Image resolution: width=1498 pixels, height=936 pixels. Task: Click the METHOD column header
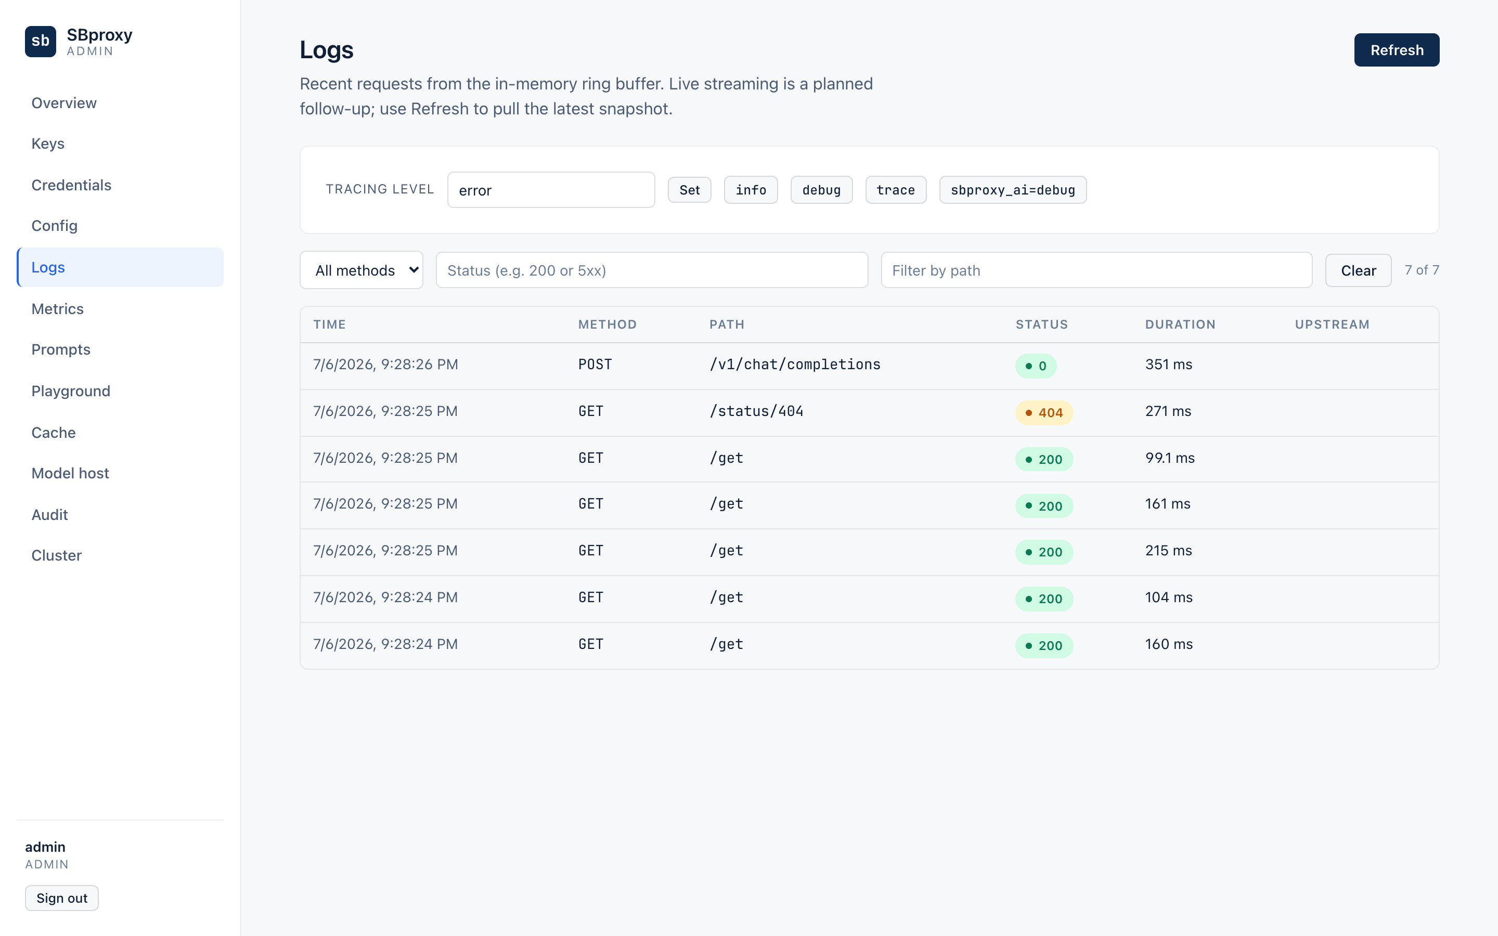tap(607, 324)
